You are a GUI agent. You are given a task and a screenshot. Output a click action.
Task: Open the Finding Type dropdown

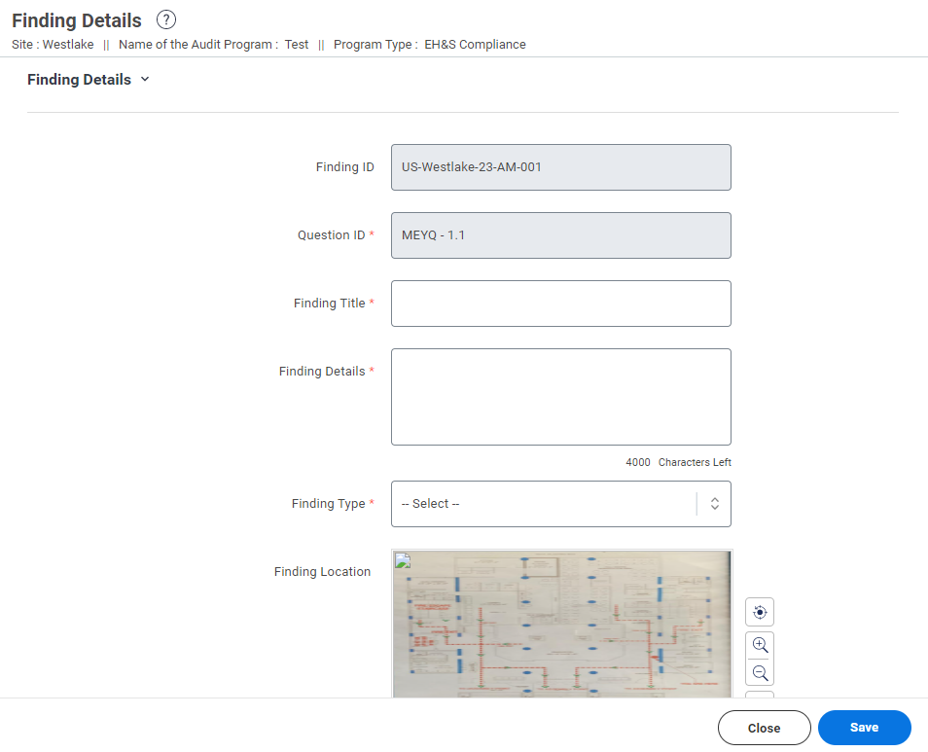tap(560, 504)
